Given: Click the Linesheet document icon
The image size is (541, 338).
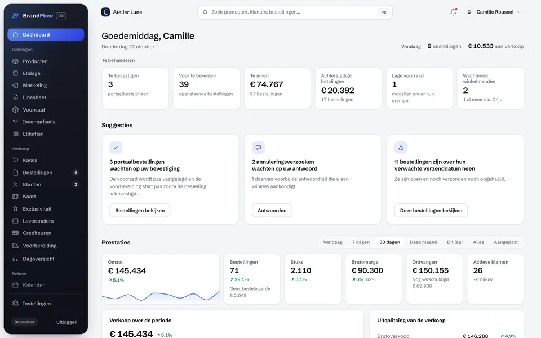Looking at the screenshot, I should (x=15, y=97).
